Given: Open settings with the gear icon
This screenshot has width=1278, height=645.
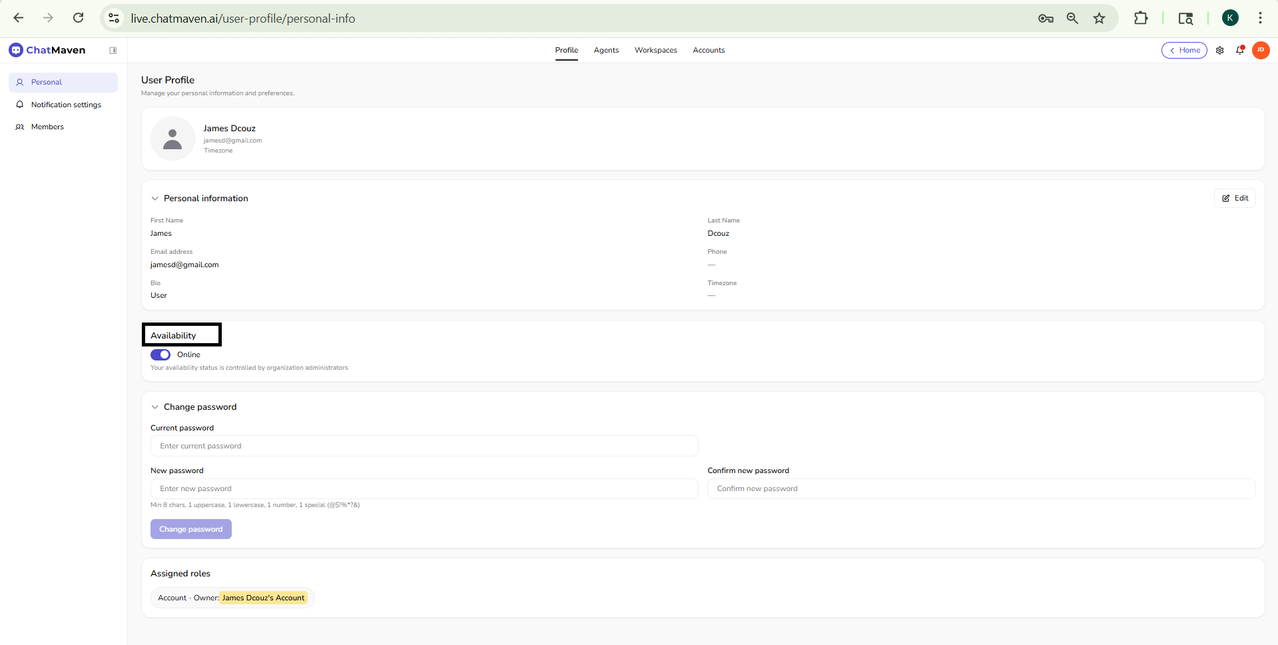Looking at the screenshot, I should click(1220, 50).
